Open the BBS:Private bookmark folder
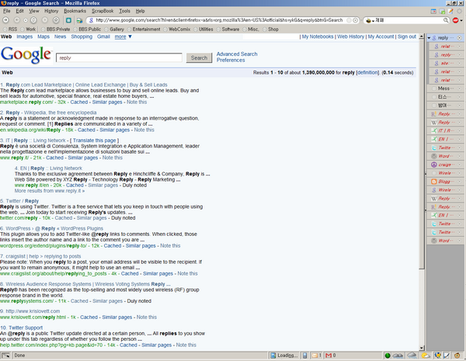Viewport: 466px width, 361px height. coord(55,30)
